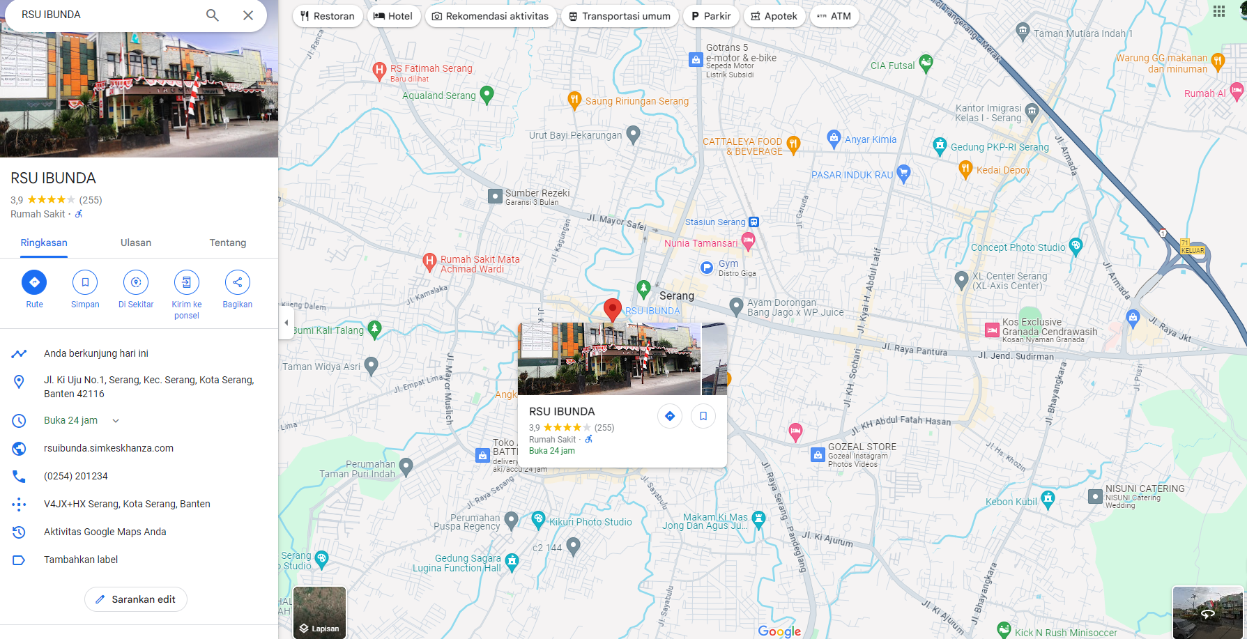Viewport: 1247px width, 639px height.
Task: Open Street View thumbnail preview
Action: [1208, 612]
